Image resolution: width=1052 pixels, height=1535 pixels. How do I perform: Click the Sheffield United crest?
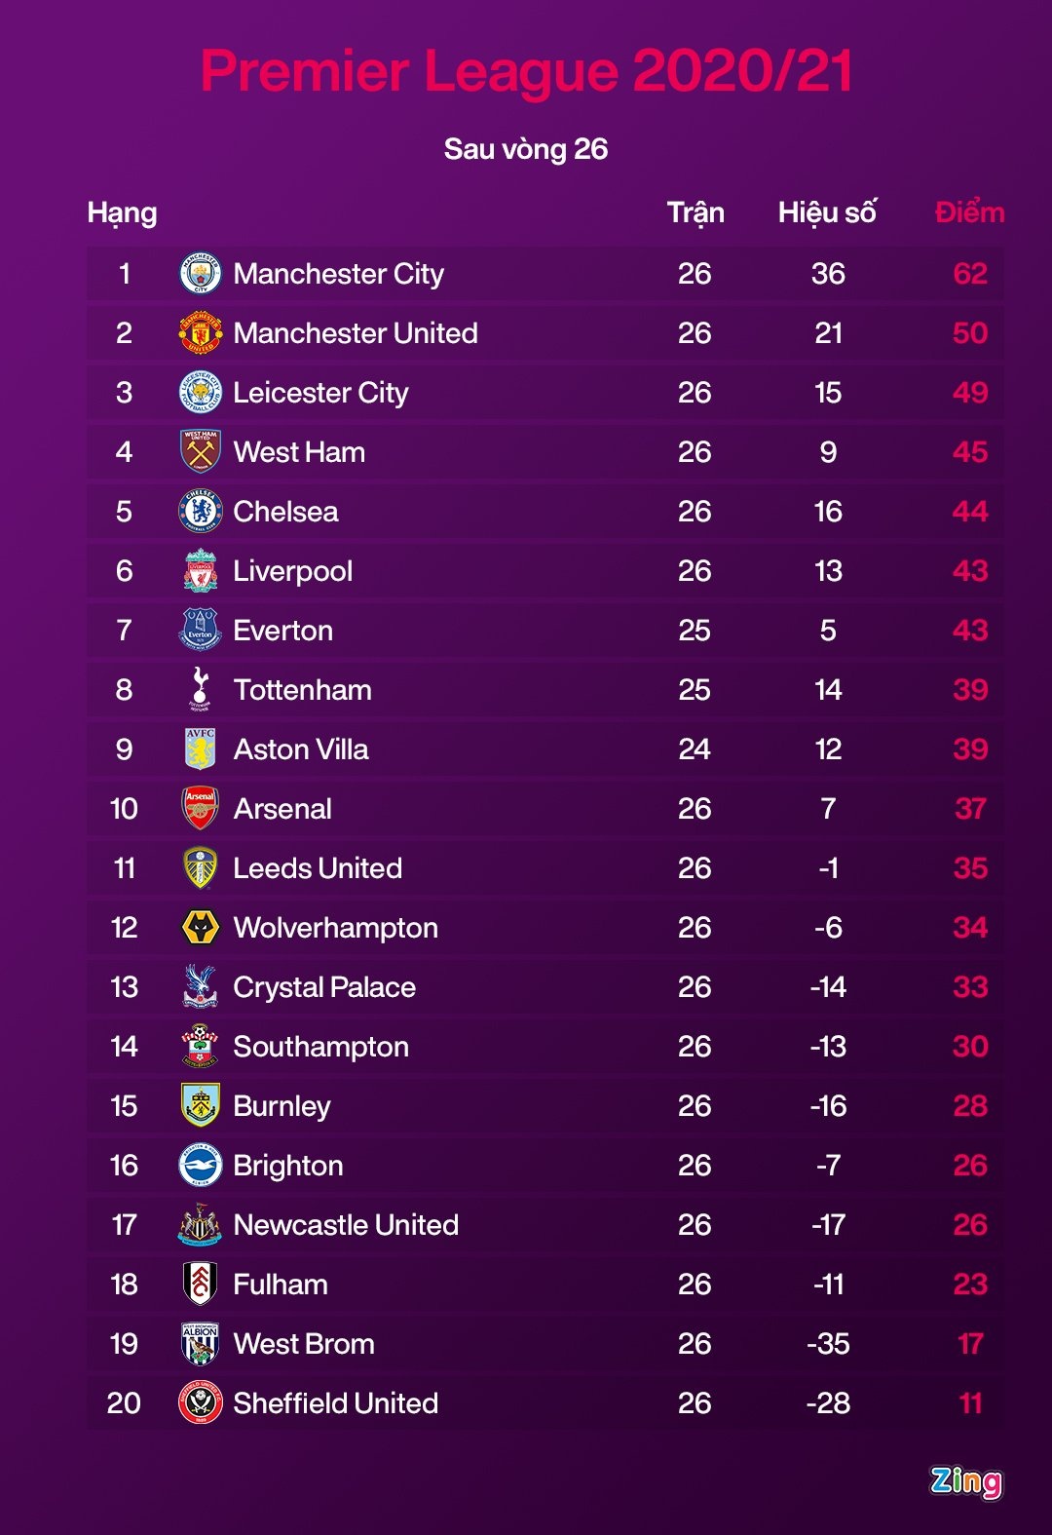(x=201, y=1403)
